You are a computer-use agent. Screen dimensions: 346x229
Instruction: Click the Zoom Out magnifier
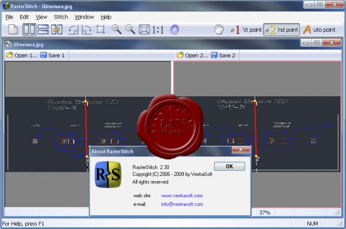click(x=130, y=29)
